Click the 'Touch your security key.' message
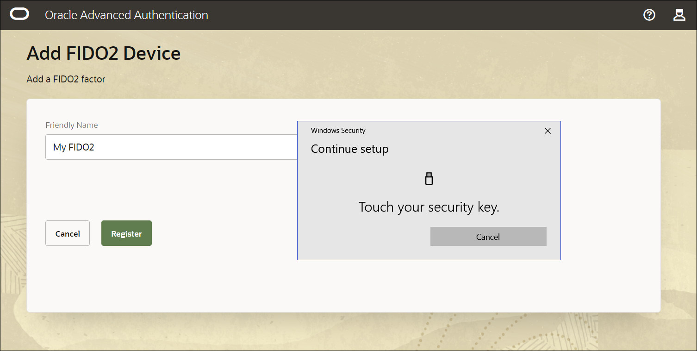 point(429,207)
